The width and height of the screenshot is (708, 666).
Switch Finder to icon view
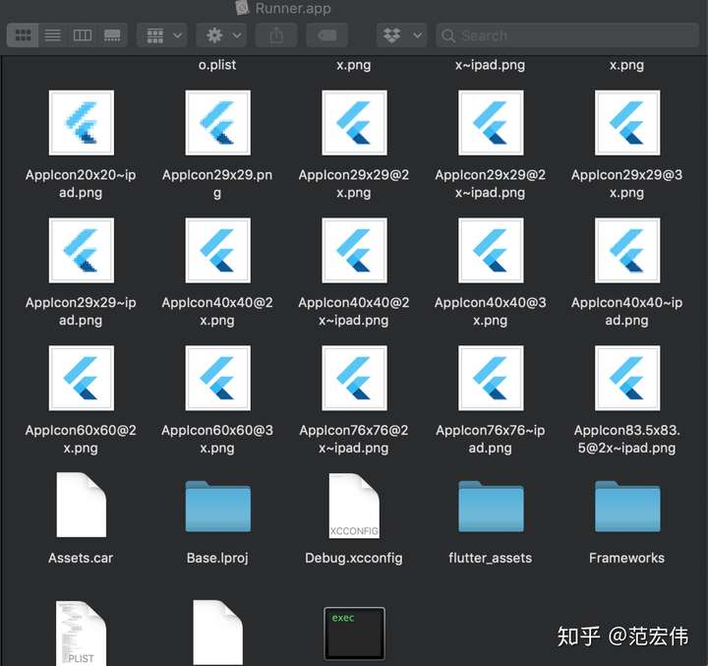pyautogui.click(x=23, y=35)
